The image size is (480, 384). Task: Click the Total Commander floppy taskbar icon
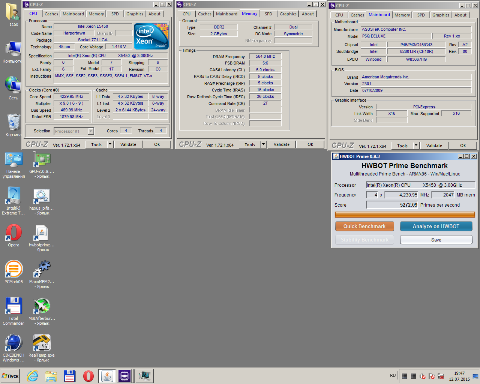point(69,376)
